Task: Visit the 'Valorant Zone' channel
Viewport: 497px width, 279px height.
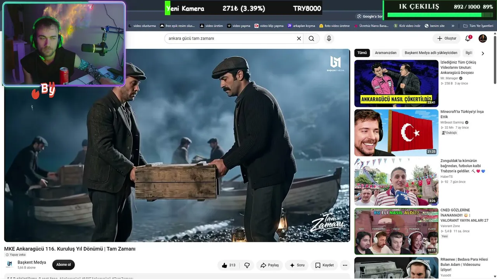Action: 450,226
